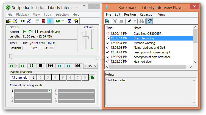
Task: Jump to end with skip-forward button
Action: tap(78, 66)
